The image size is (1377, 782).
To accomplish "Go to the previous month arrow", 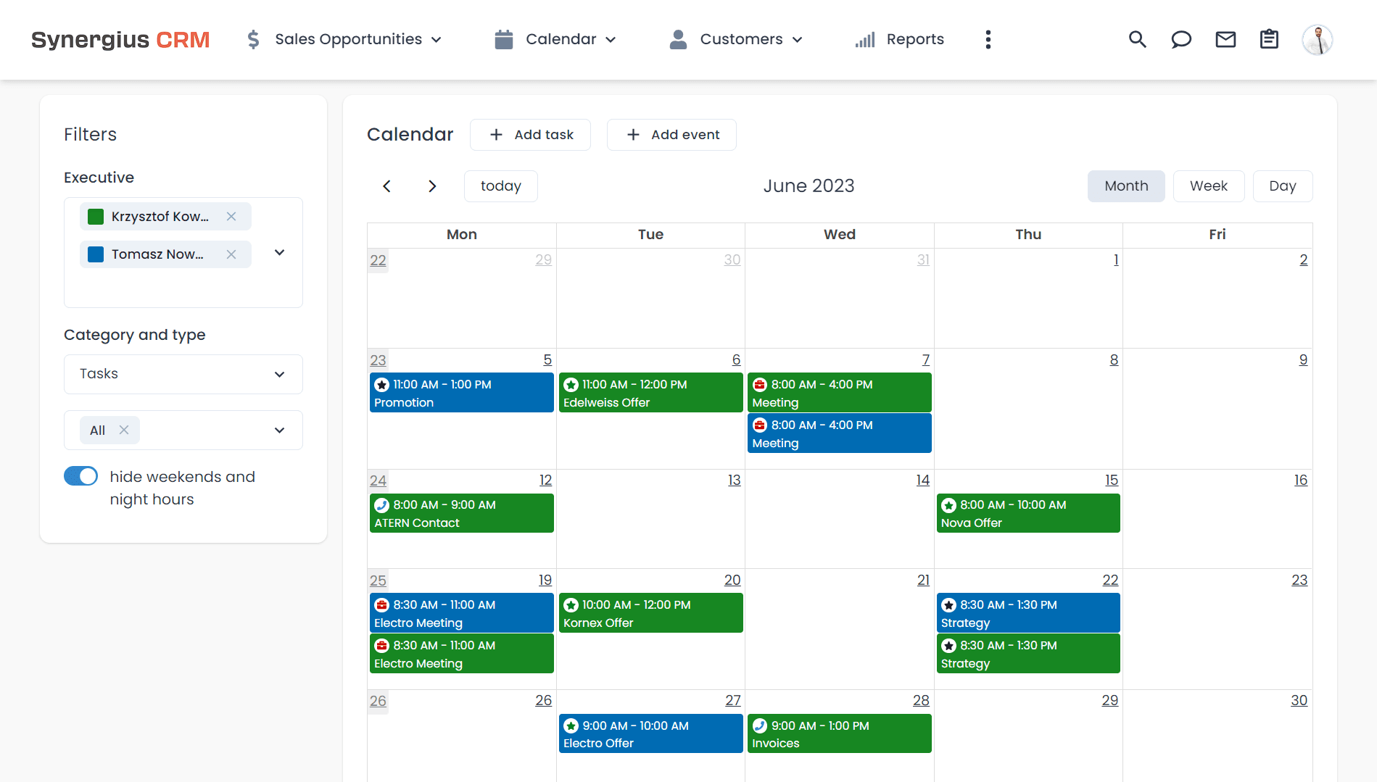I will [387, 186].
